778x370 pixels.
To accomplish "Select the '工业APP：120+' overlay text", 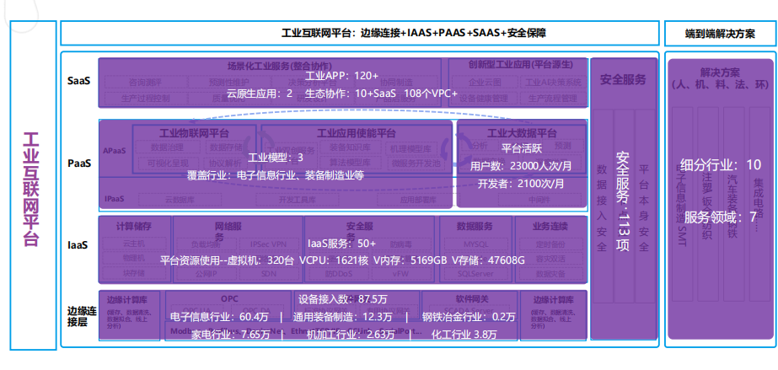I will [x=341, y=76].
